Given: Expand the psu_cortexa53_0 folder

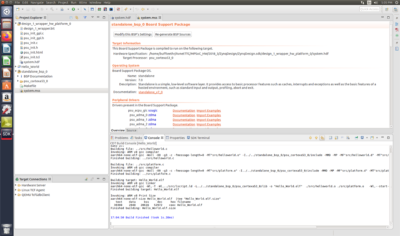Looking at the screenshot, I should pos(18,81).
